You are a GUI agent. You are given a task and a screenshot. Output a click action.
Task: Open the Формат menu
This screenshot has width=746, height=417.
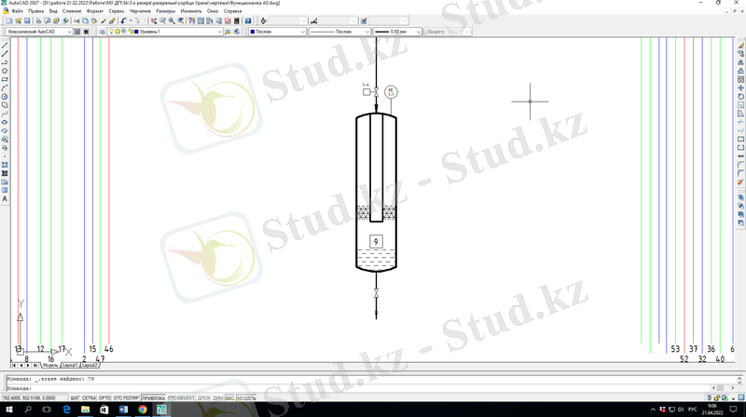point(95,11)
